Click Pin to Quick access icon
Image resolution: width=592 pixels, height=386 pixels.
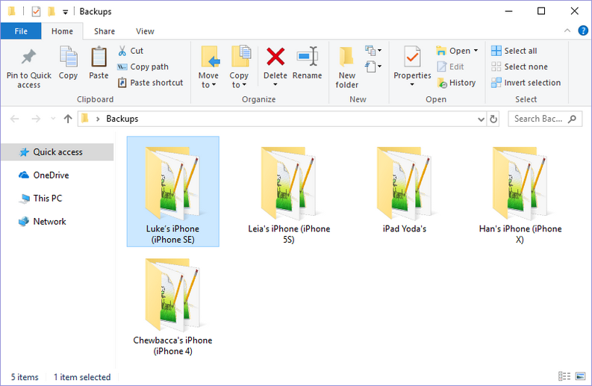[x=28, y=57]
